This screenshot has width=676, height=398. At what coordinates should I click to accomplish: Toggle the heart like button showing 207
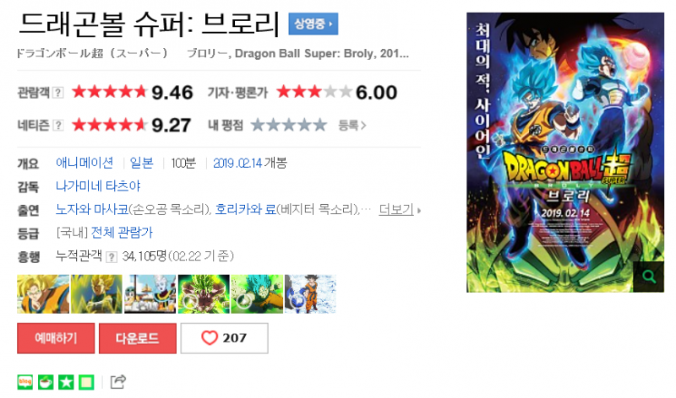coord(224,338)
